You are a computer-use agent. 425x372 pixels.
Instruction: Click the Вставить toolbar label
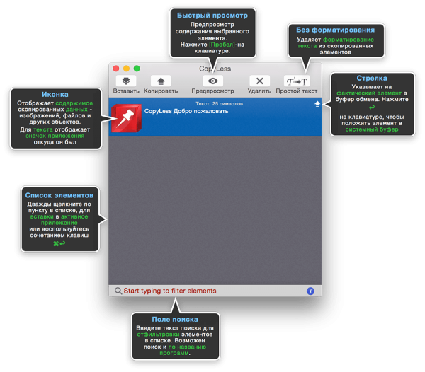126,91
